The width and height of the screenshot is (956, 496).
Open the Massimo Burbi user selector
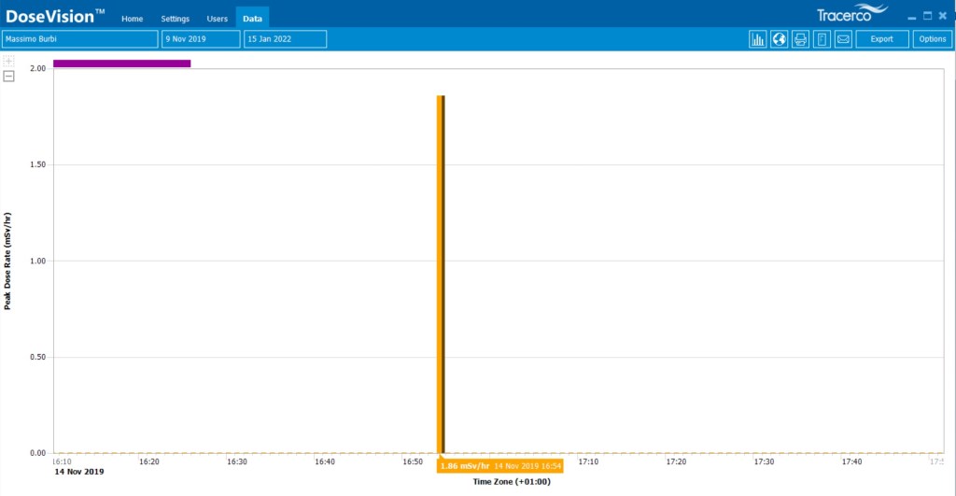click(x=79, y=39)
